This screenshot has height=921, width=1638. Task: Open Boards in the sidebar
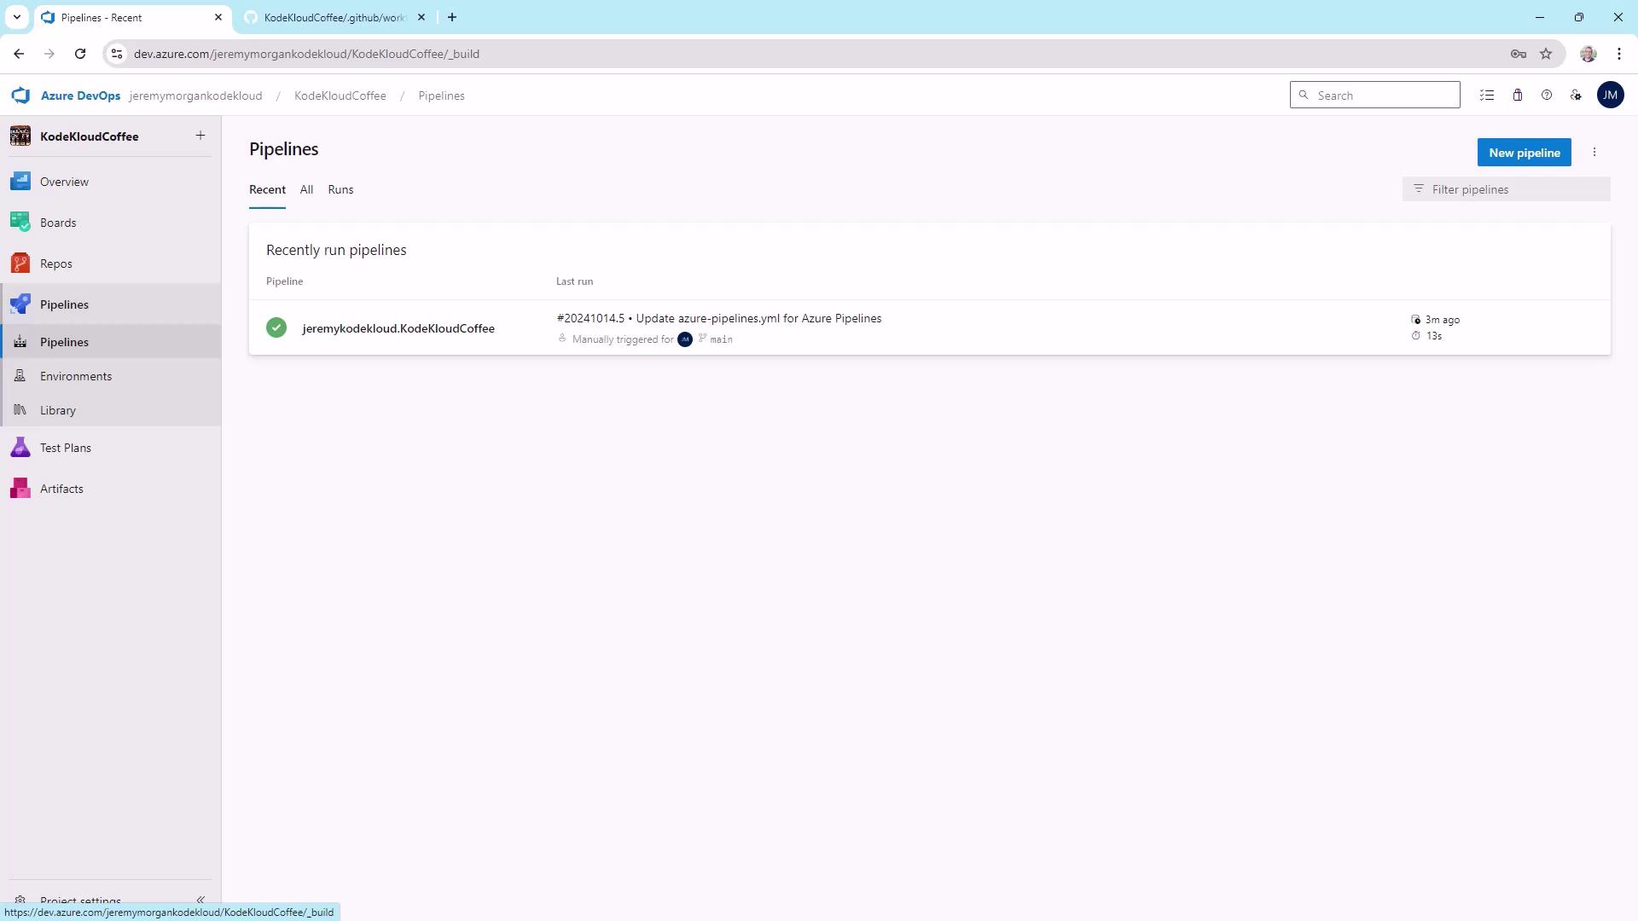58,223
